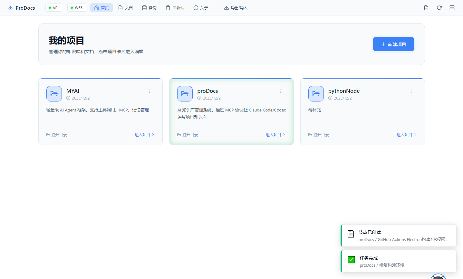
Task: Switch to the 文档 tab
Action: [125, 8]
